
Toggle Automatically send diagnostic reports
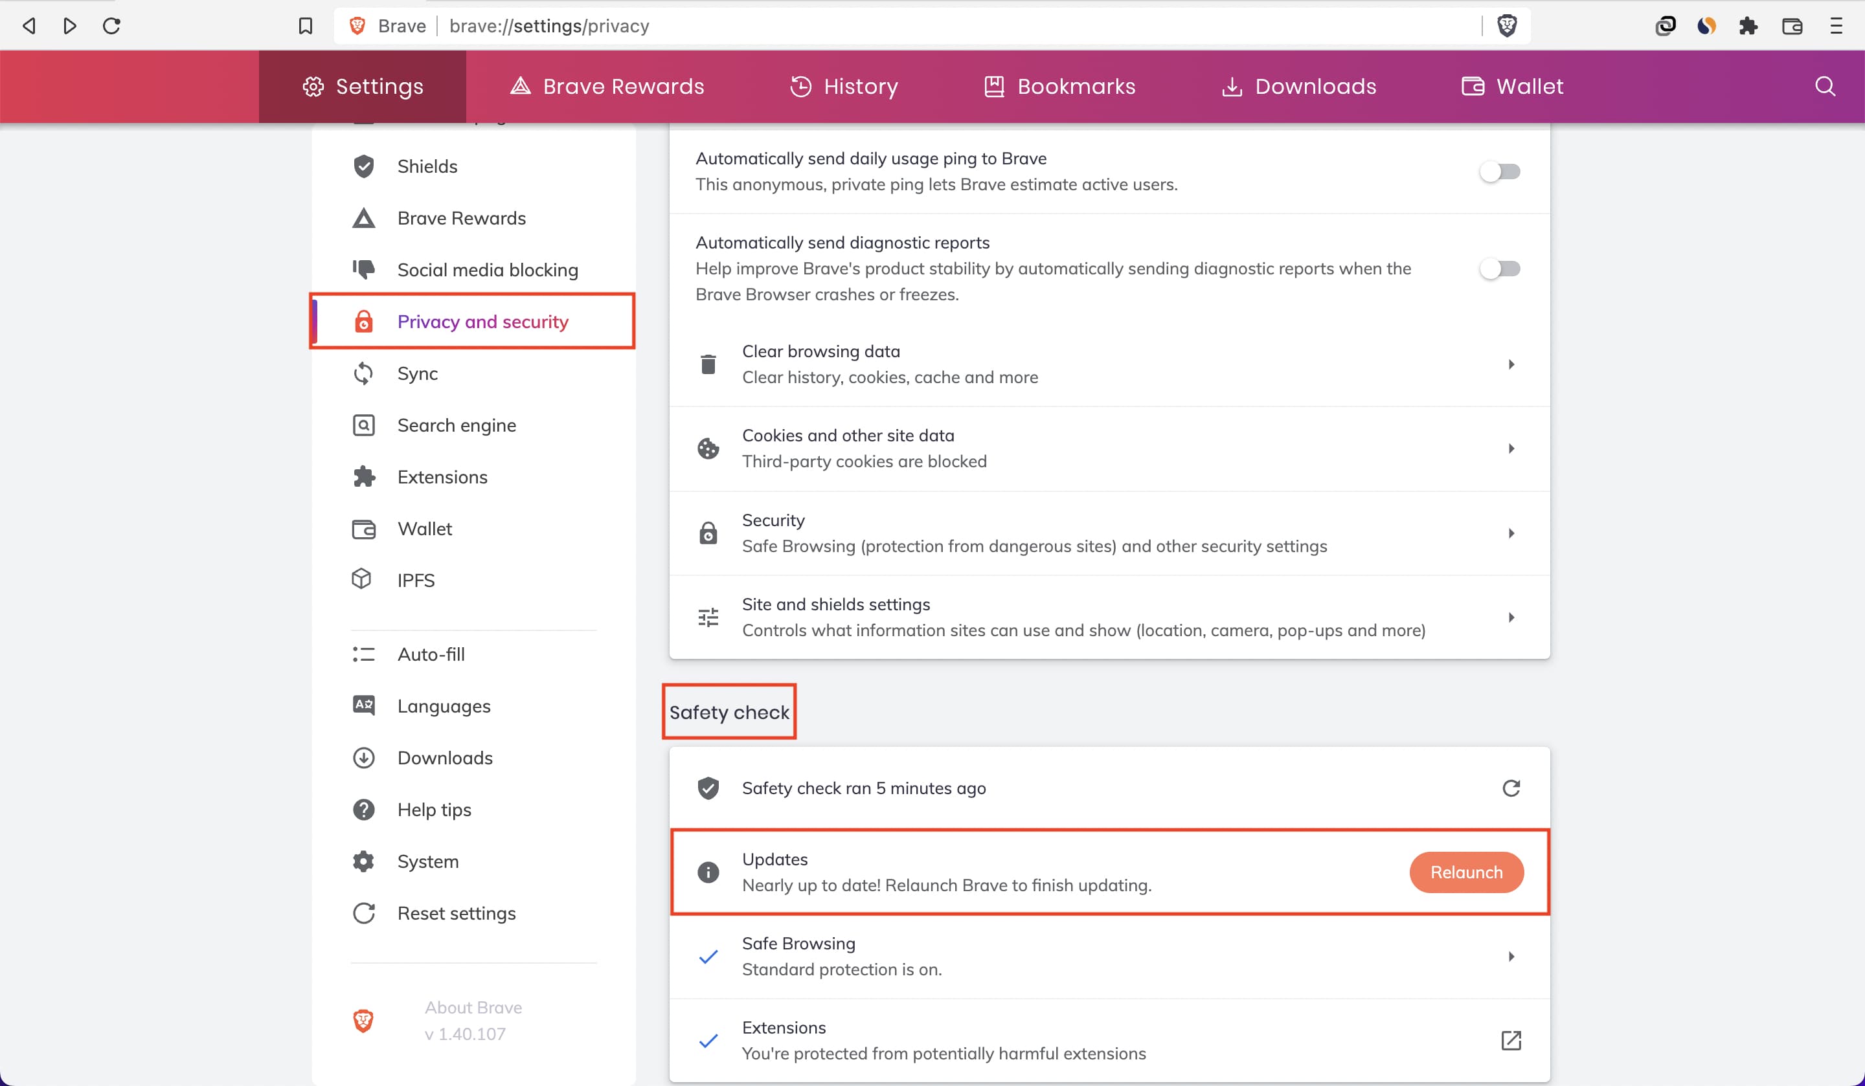[x=1499, y=269]
